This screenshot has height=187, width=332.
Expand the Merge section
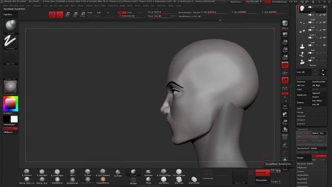(300, 112)
